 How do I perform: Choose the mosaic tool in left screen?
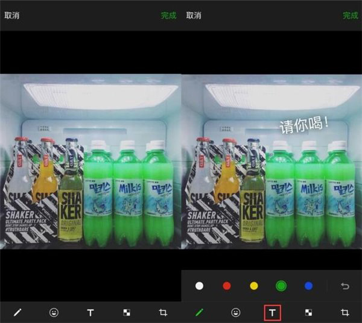[x=127, y=313]
